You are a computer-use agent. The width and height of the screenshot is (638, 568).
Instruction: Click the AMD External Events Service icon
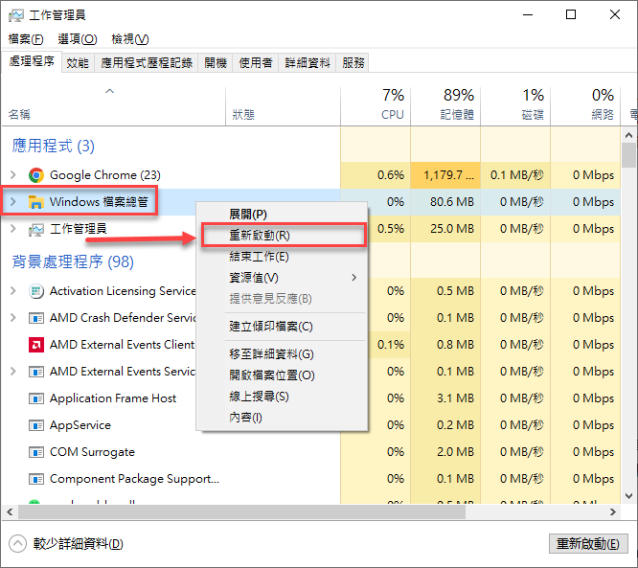tap(36, 372)
